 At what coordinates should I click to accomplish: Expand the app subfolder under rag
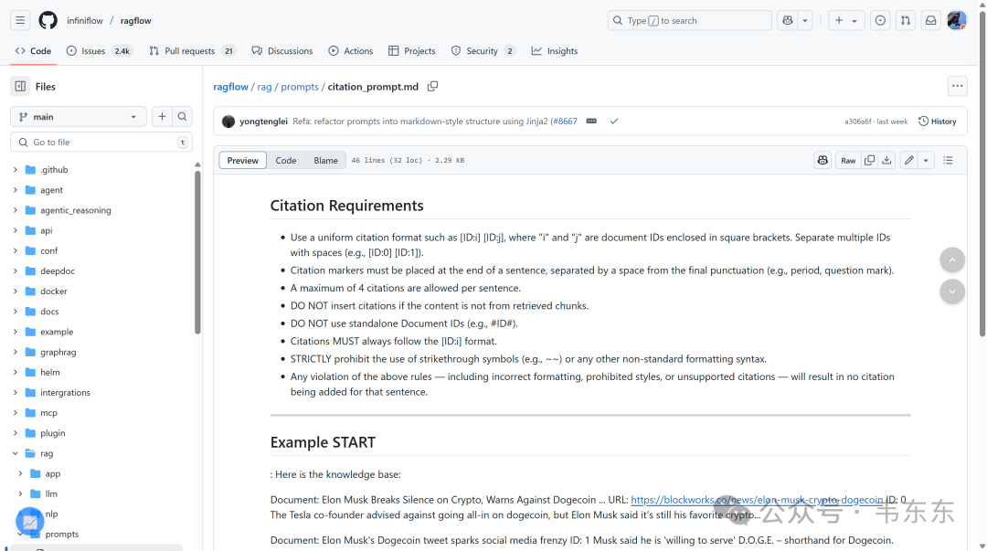tap(20, 473)
